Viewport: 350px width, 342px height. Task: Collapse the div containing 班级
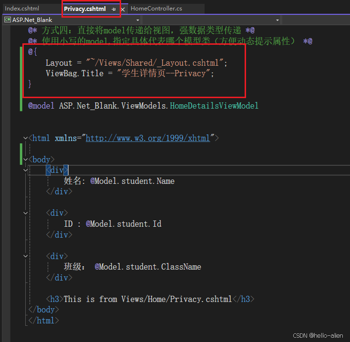click(x=25, y=256)
